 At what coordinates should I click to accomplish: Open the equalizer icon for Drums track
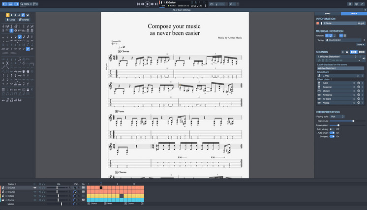pos(82,200)
